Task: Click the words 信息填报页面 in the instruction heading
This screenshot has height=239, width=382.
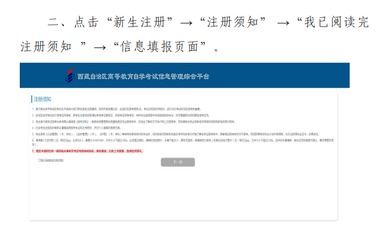Action: coord(160,47)
